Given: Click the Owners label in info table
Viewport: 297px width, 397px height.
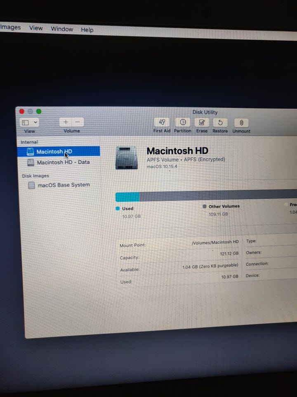Looking at the screenshot, I should pyautogui.click(x=254, y=252).
